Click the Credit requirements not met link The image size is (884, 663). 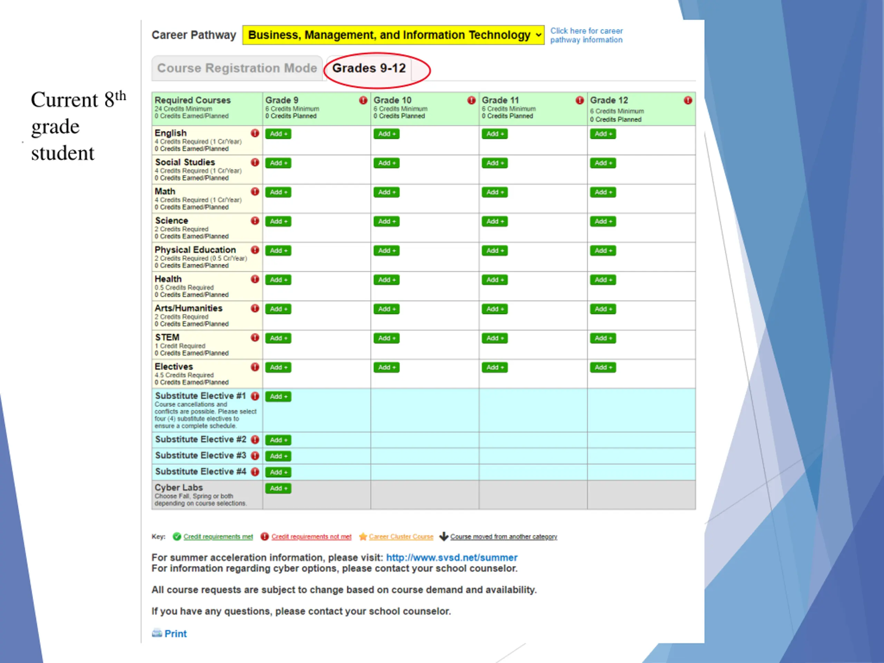pos(311,537)
